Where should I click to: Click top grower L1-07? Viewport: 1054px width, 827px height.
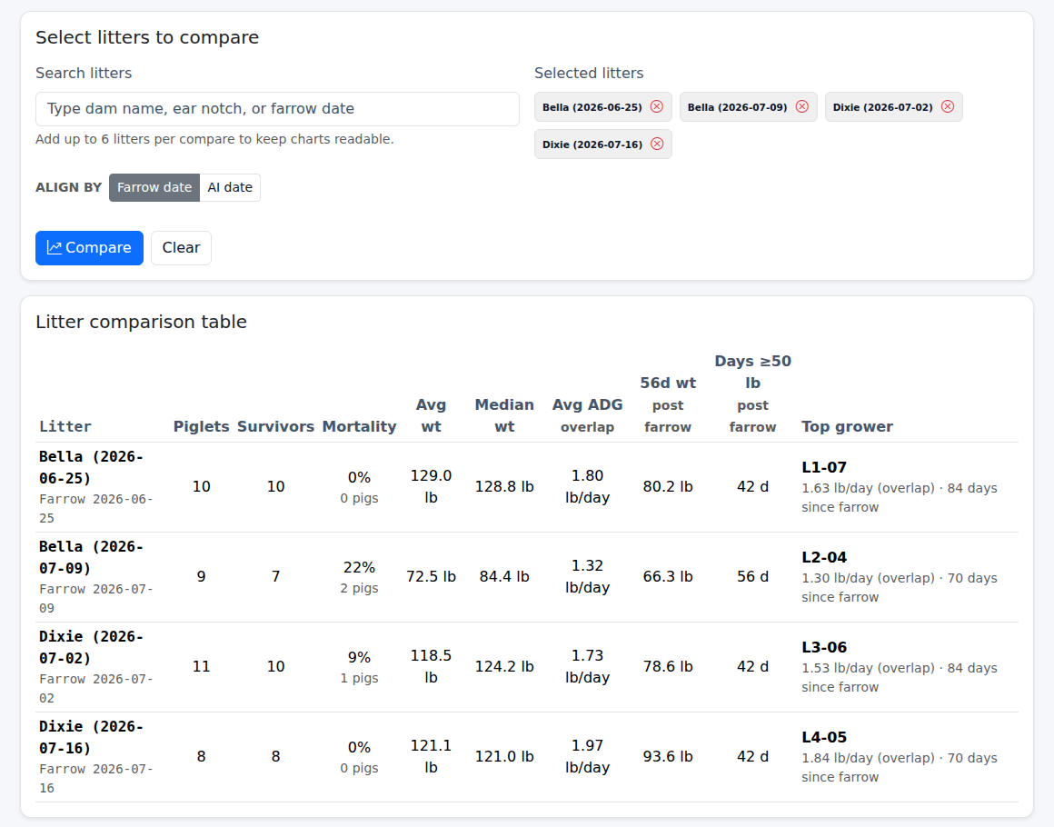tap(824, 467)
